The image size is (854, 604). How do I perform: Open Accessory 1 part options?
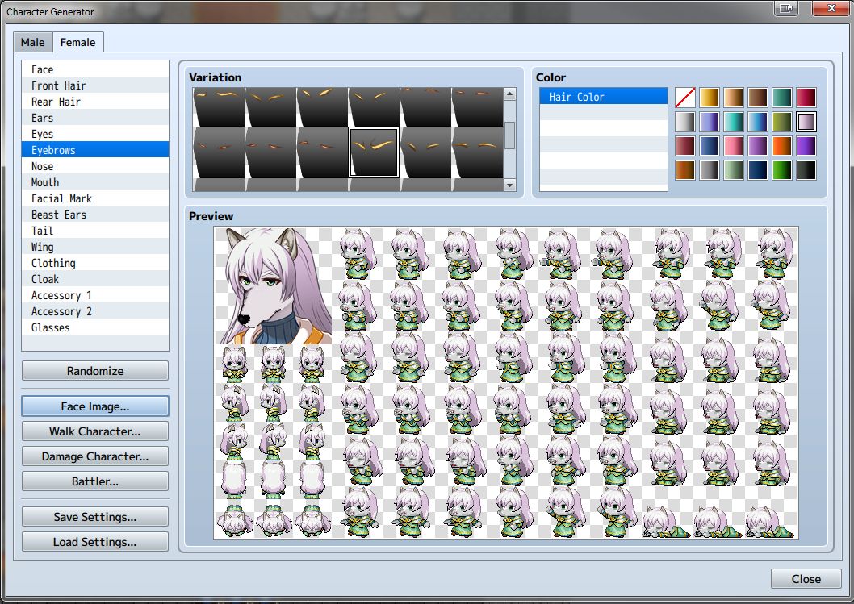tap(95, 295)
